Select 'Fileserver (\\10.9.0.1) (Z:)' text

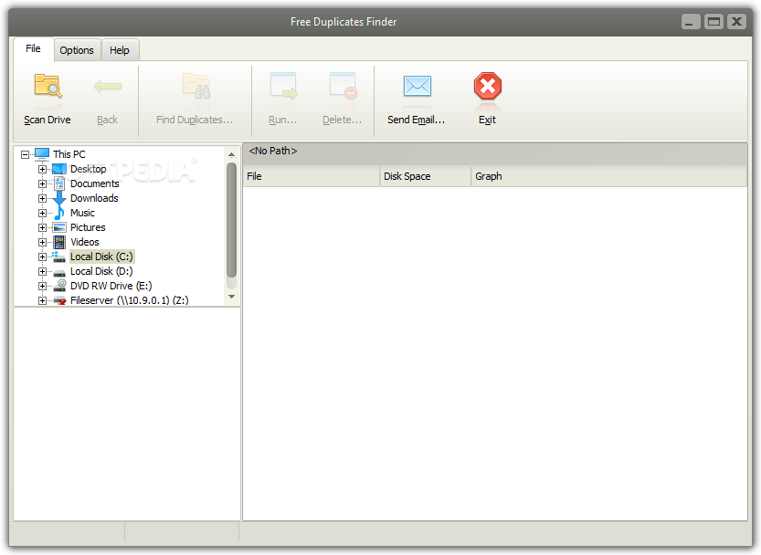coord(130,300)
